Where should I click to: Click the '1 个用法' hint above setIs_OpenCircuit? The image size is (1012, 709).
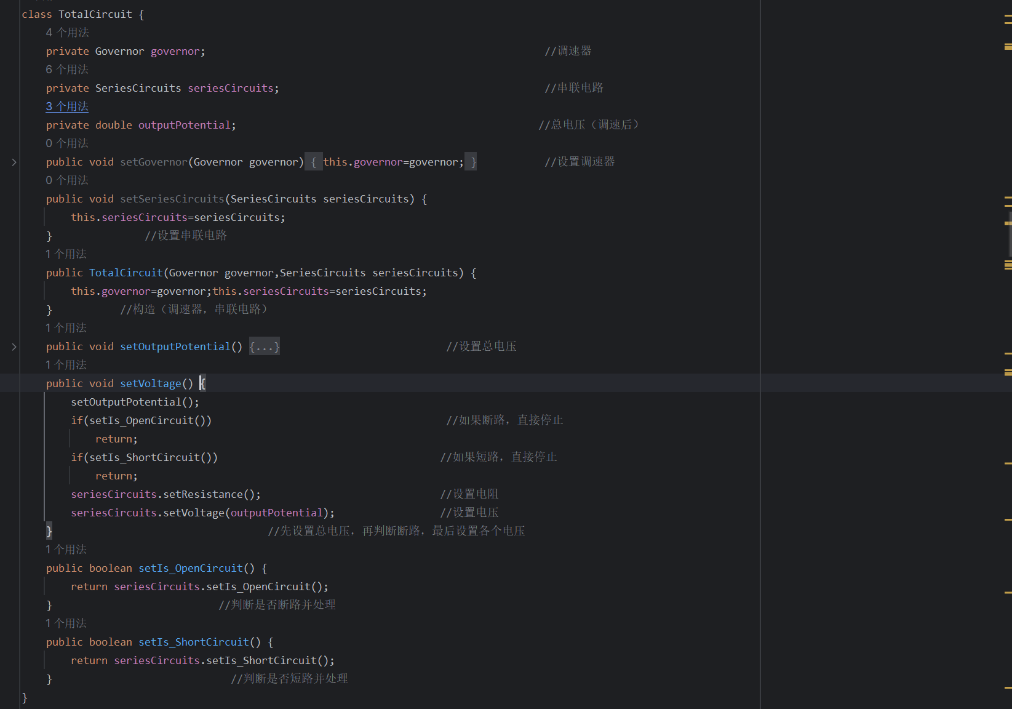66,550
